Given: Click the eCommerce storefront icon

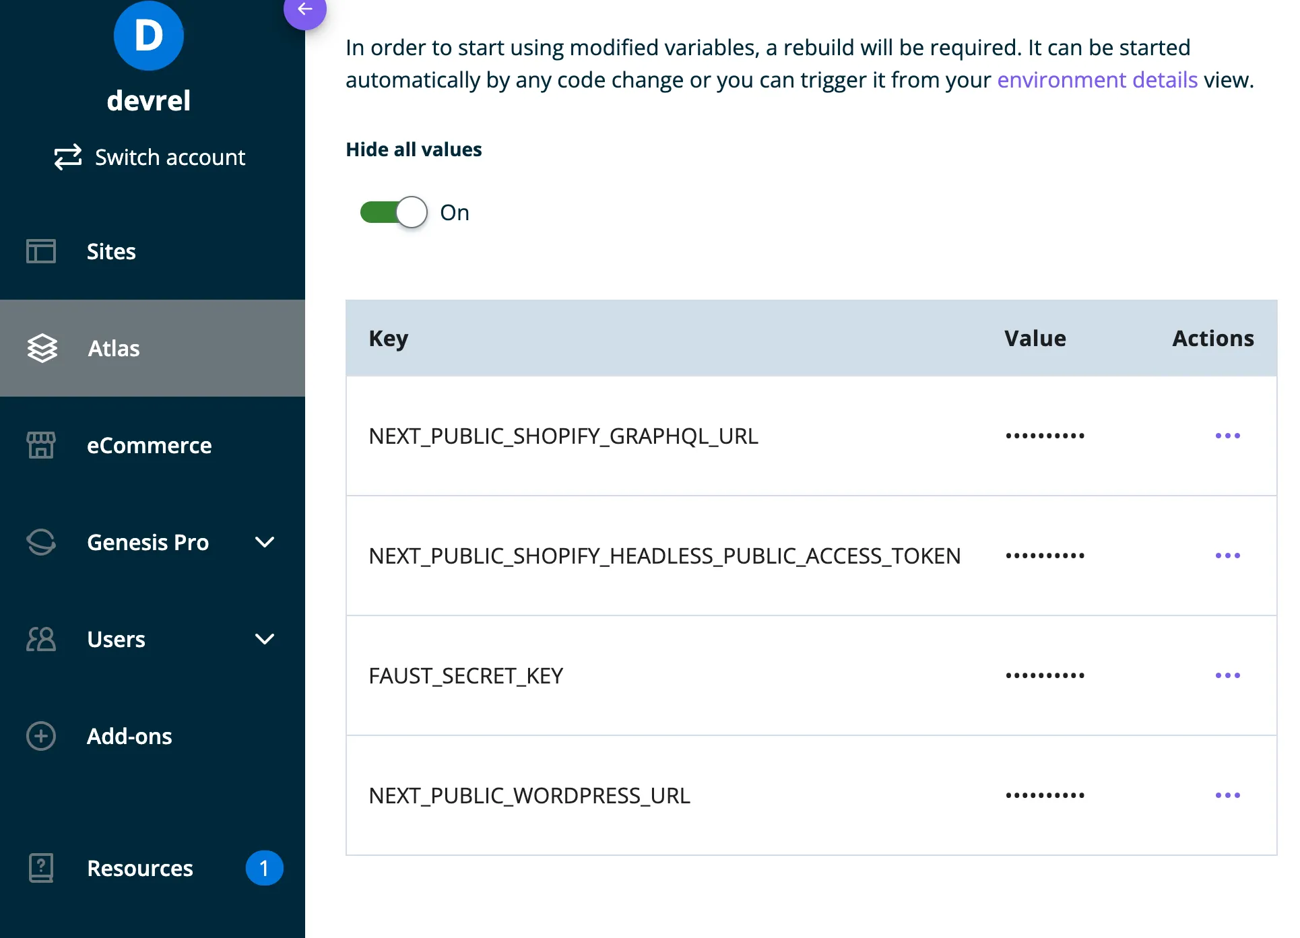Looking at the screenshot, I should 41,445.
